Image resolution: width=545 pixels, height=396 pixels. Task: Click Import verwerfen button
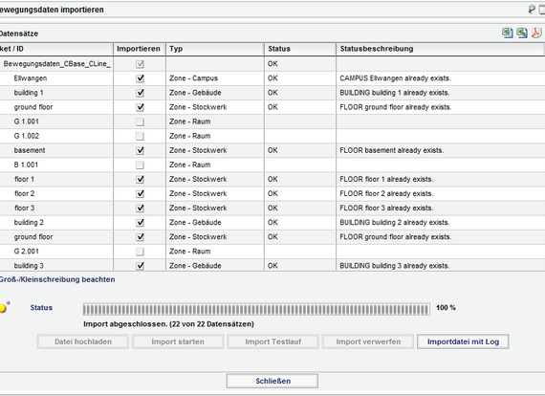(x=368, y=341)
